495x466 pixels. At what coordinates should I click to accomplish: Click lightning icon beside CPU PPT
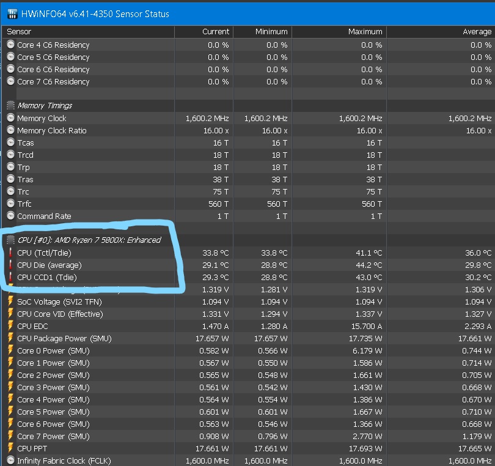tap(10, 448)
